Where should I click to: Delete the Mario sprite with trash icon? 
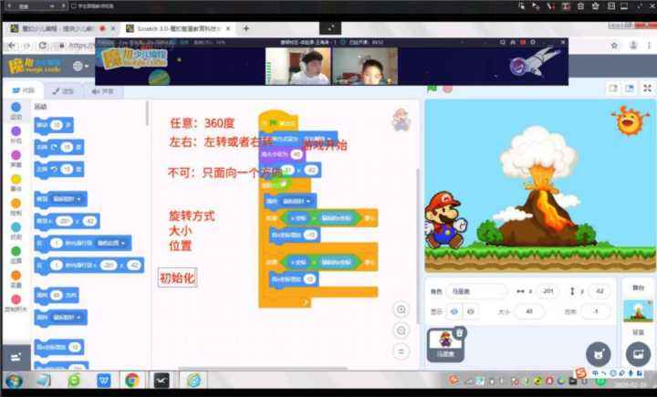tap(460, 333)
